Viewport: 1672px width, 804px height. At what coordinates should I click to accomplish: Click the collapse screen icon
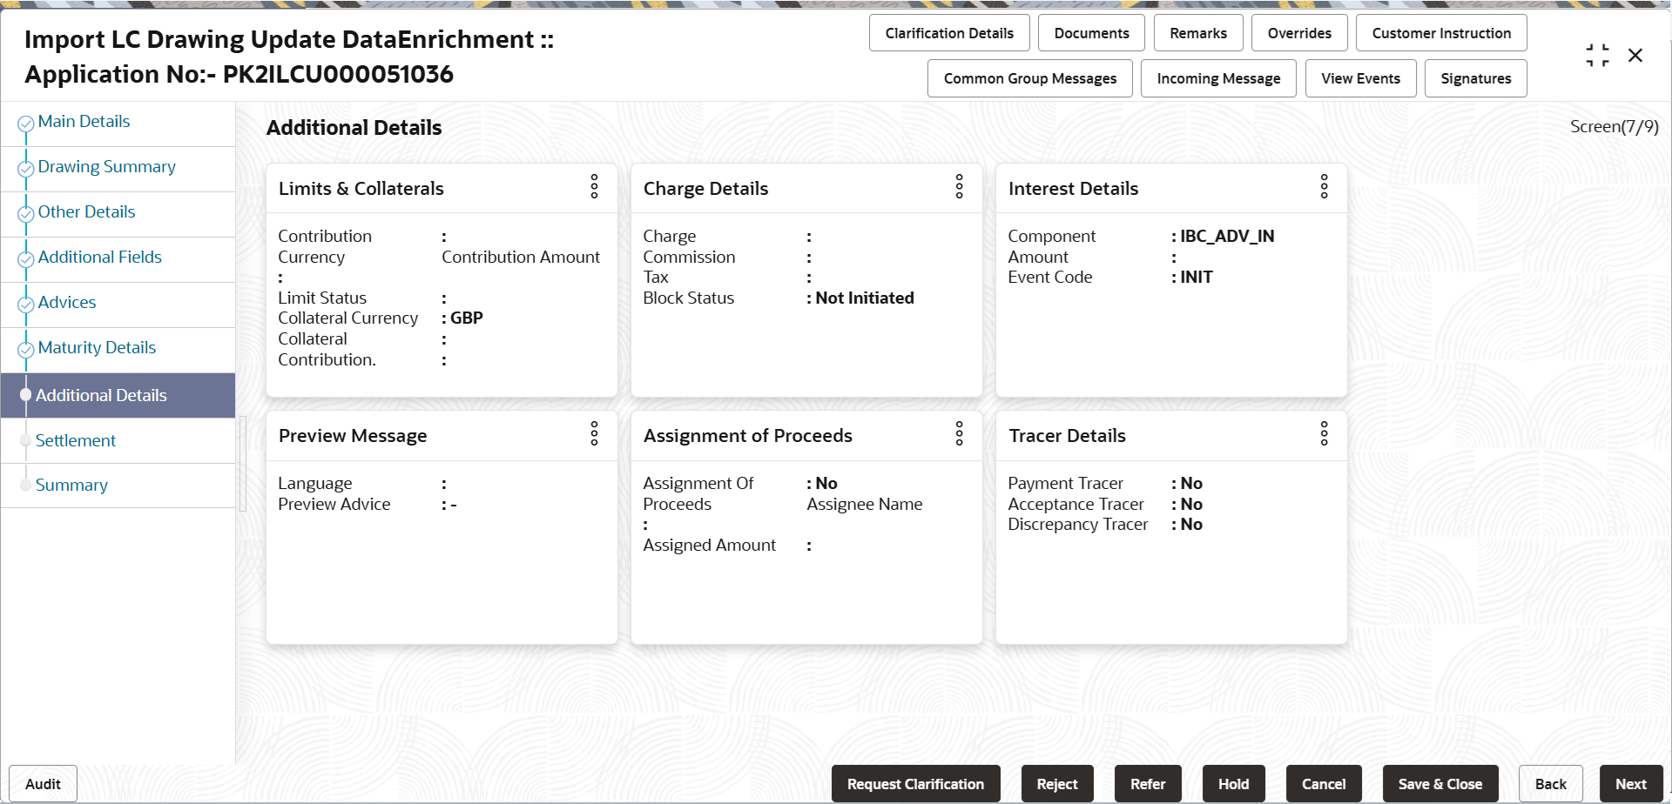click(1597, 56)
